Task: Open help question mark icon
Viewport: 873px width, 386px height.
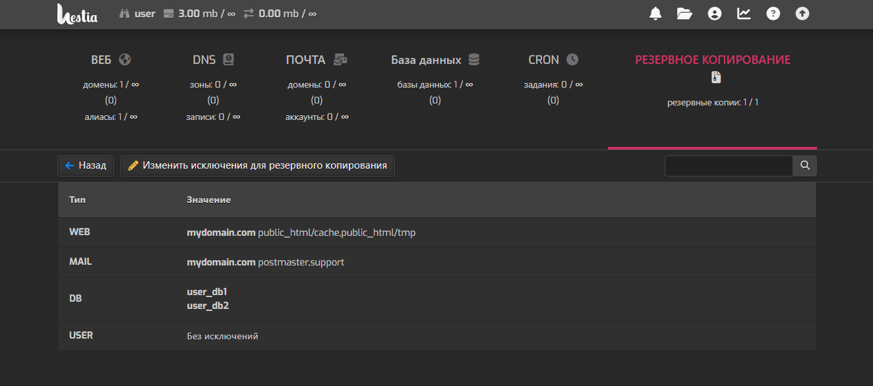Action: [773, 13]
